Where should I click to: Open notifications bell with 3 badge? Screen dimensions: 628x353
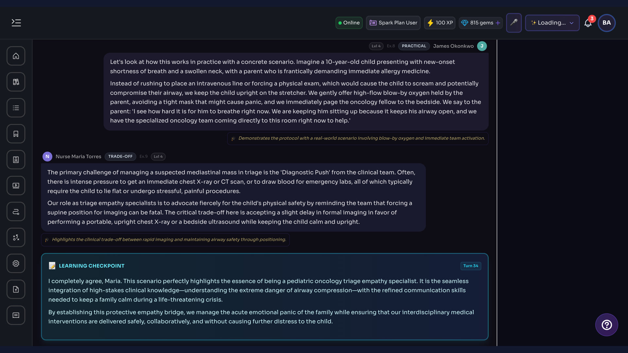click(588, 23)
